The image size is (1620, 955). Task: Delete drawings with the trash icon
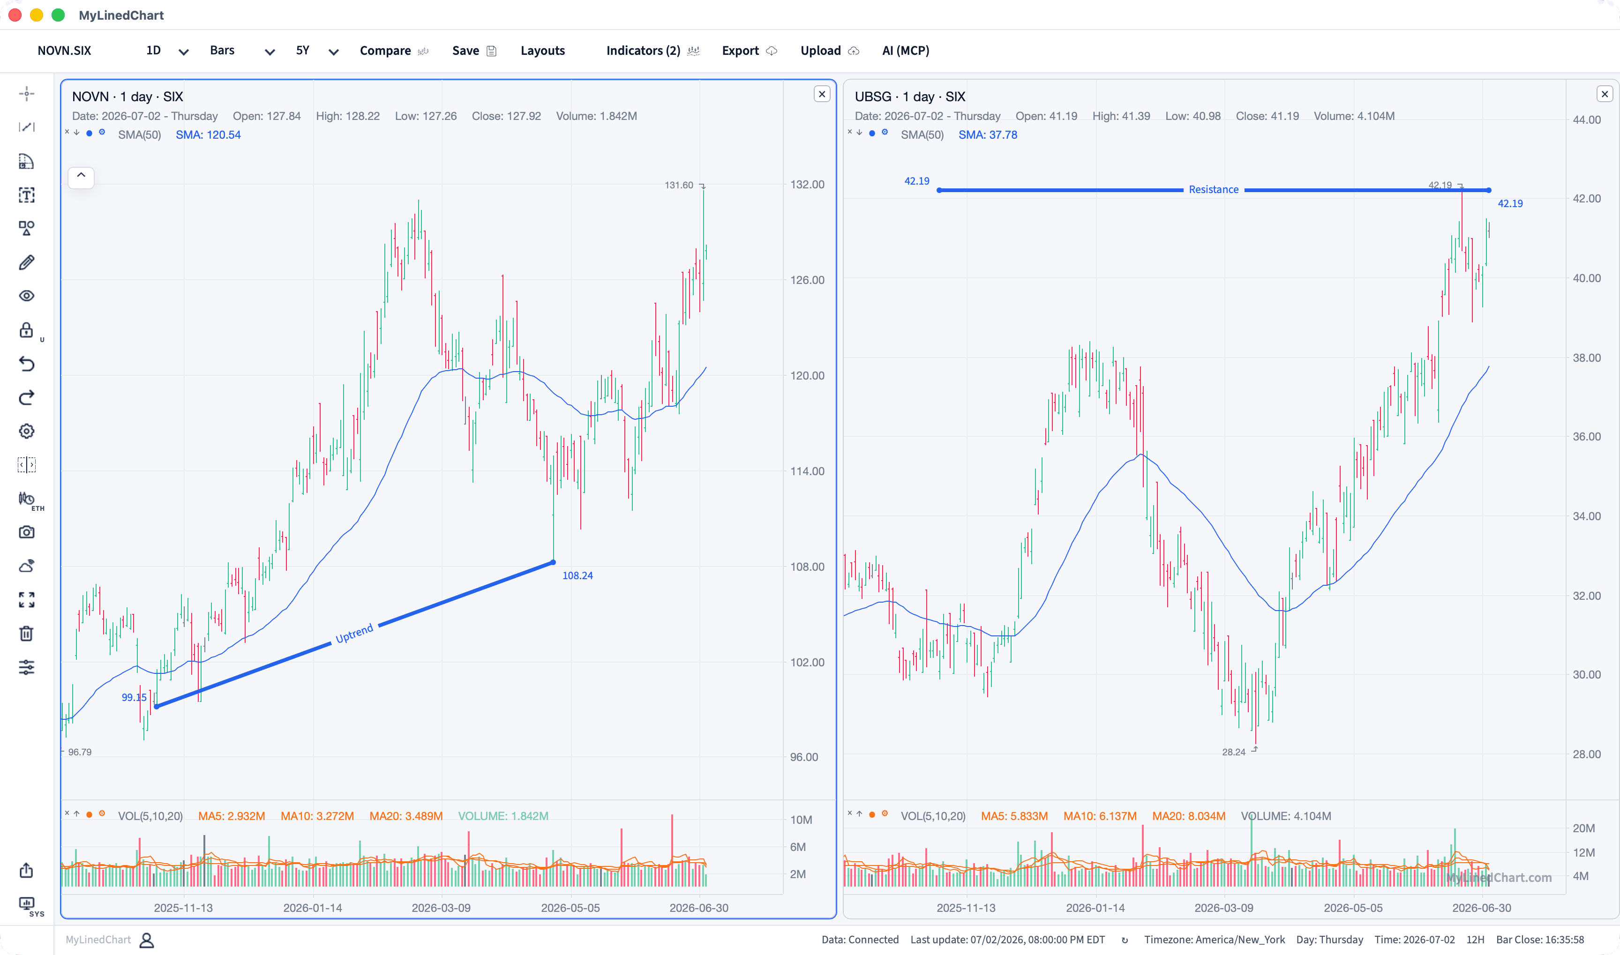coord(26,634)
